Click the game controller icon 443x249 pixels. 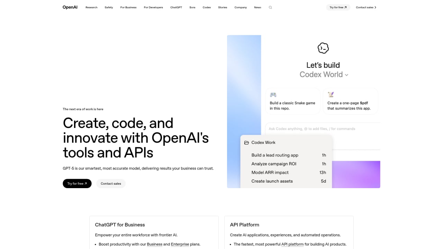tap(273, 95)
